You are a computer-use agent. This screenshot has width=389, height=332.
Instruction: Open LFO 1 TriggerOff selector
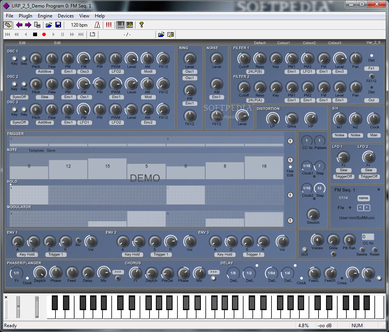click(343, 177)
